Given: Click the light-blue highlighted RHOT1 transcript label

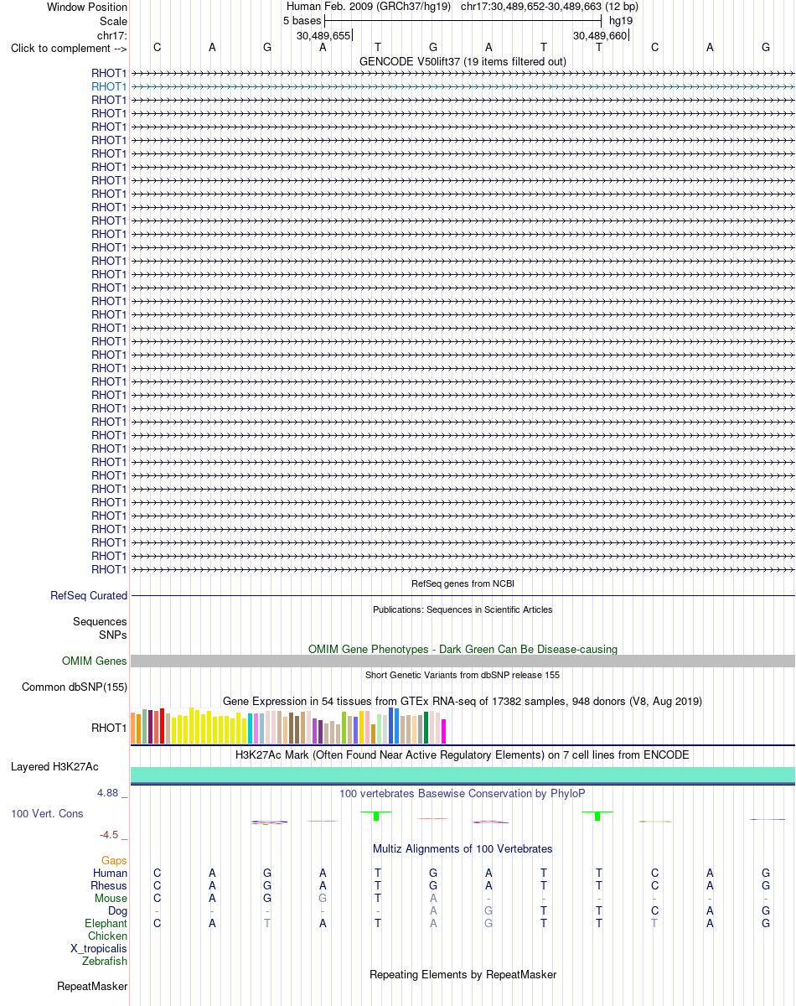Looking at the screenshot, I should point(109,86).
